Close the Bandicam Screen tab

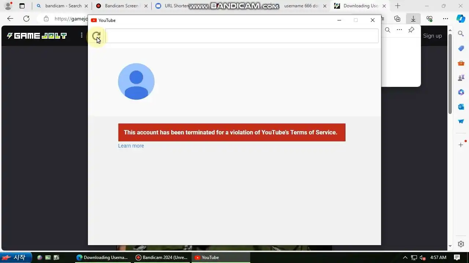coord(146,6)
